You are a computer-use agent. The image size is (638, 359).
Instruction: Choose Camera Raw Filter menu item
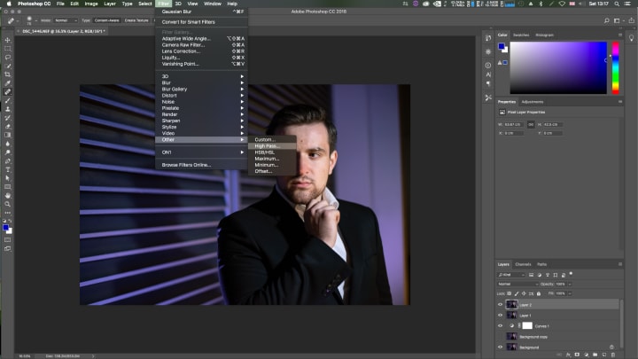coord(201,45)
